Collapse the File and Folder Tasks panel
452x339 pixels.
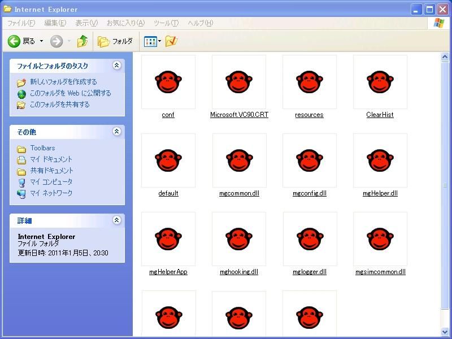117,66
